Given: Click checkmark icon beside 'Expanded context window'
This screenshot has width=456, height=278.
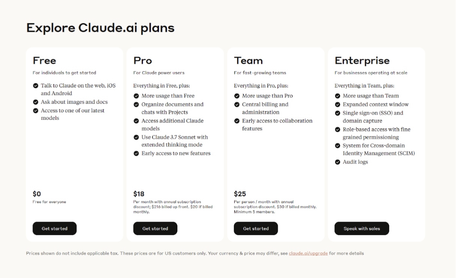Looking at the screenshot, I should 337,104.
